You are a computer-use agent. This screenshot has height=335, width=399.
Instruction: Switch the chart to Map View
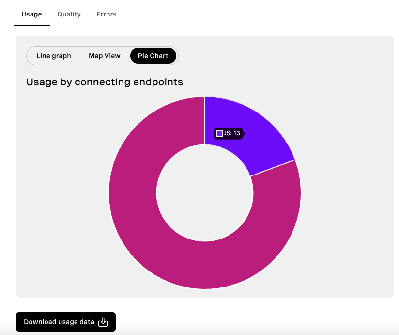tap(104, 56)
